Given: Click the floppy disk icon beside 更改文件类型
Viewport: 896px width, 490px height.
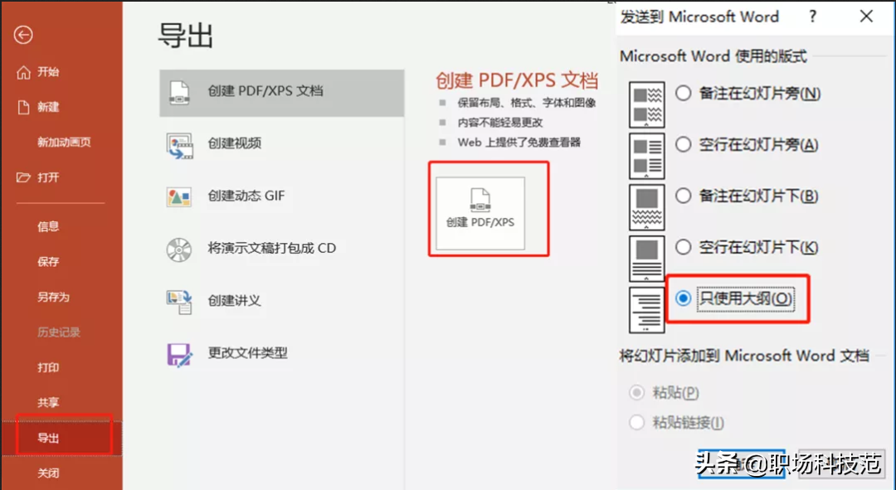Looking at the screenshot, I should (x=179, y=355).
